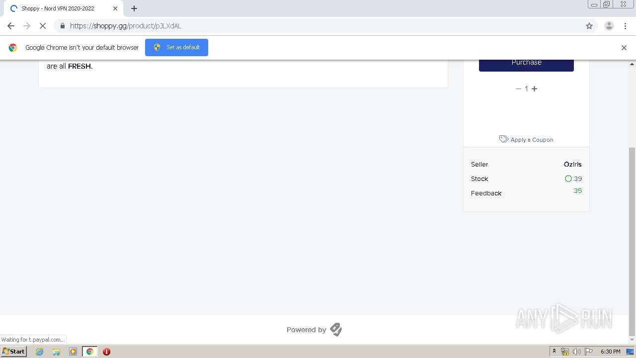The image size is (636, 358).
Task: Open the Windows Start menu
Action: click(x=14, y=352)
